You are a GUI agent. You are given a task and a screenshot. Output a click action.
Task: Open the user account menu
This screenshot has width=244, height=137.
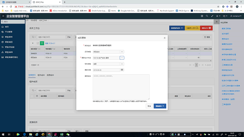236,16
